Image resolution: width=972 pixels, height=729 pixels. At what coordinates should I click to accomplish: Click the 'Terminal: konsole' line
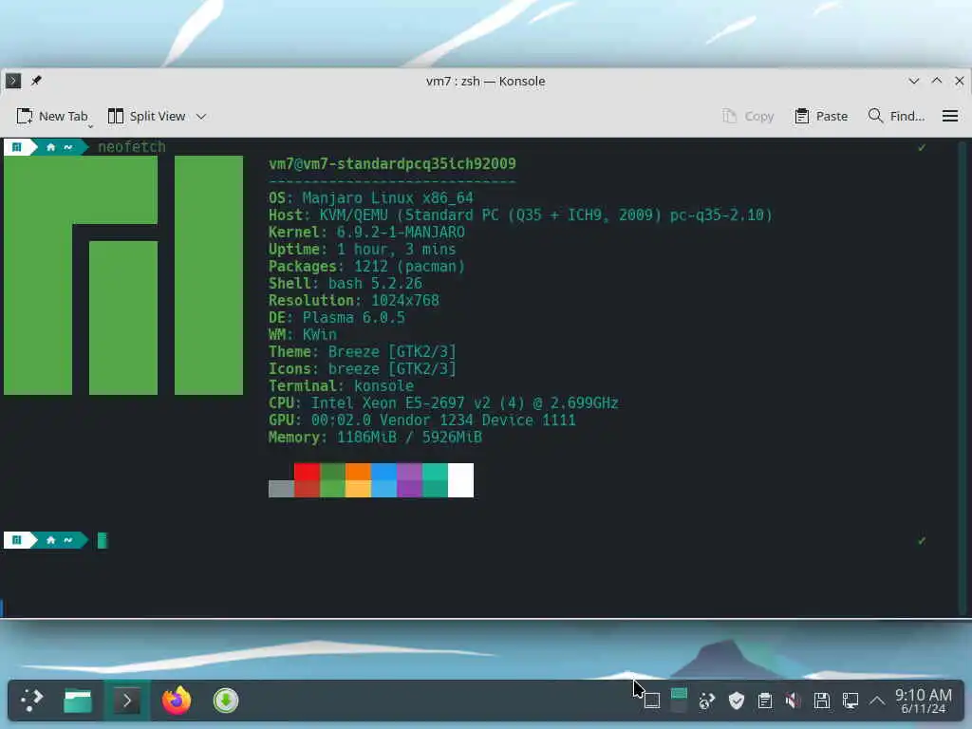(x=341, y=385)
